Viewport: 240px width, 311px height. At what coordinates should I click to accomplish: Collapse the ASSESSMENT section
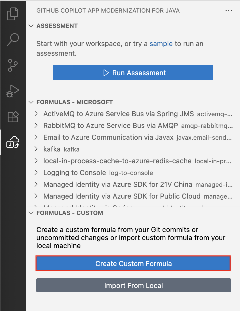click(31, 26)
